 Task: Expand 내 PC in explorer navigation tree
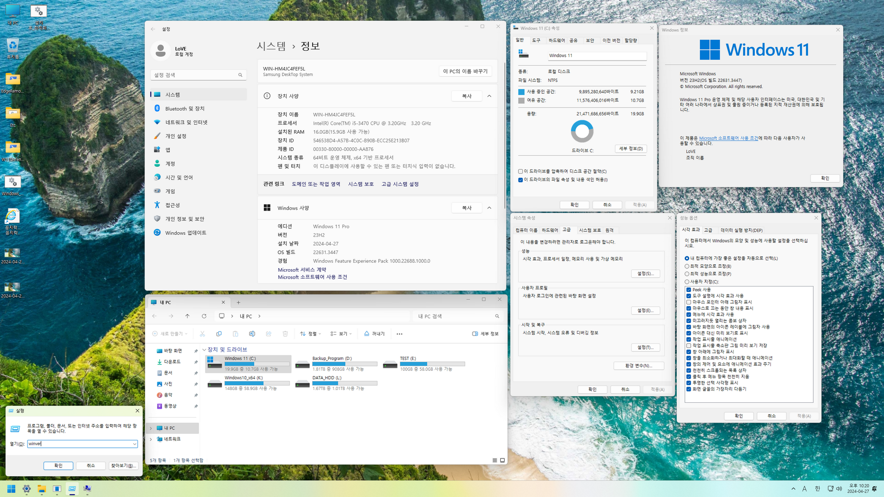(151, 428)
